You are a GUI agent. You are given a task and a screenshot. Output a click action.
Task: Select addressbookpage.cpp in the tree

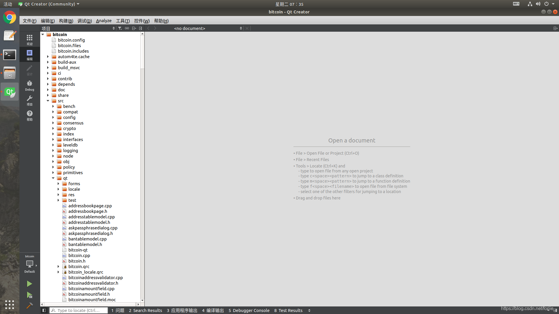(90, 206)
